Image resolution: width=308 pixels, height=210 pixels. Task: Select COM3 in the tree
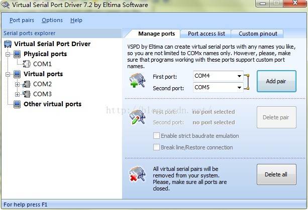pos(42,94)
